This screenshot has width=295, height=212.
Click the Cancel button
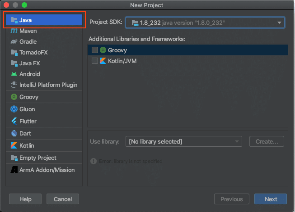tap(63, 199)
